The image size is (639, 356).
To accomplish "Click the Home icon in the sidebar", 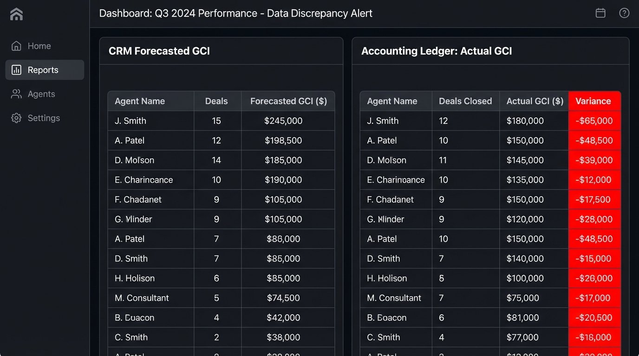I will (x=16, y=46).
